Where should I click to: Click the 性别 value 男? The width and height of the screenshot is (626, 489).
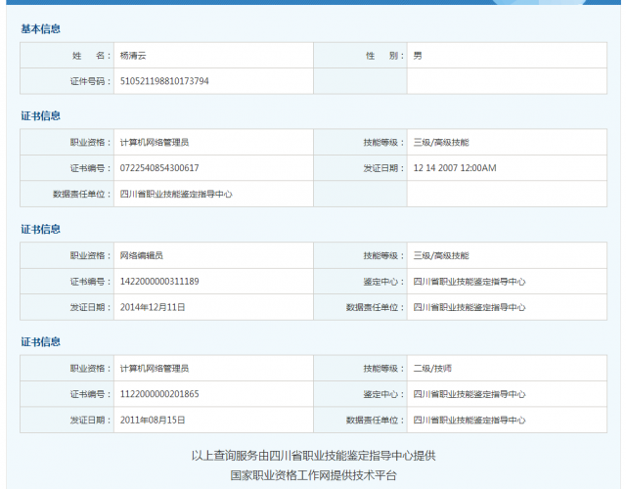418,56
